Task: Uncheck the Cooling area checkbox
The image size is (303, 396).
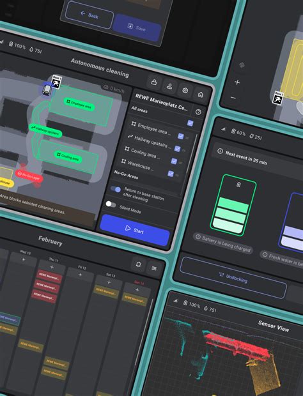Action: [174, 161]
